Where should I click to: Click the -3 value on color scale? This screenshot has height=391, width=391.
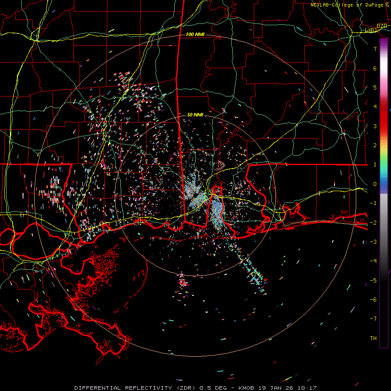point(373,242)
